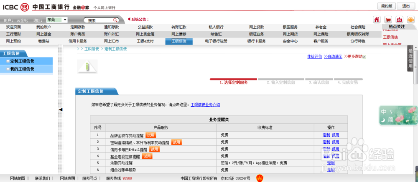418x182 pixels.
Task: Click 定制 for 密码连续错误 row
Action: click(x=326, y=142)
